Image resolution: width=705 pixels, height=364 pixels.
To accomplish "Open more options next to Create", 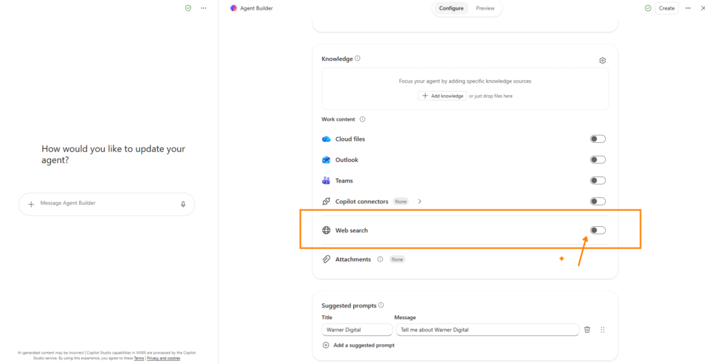I will click(688, 8).
